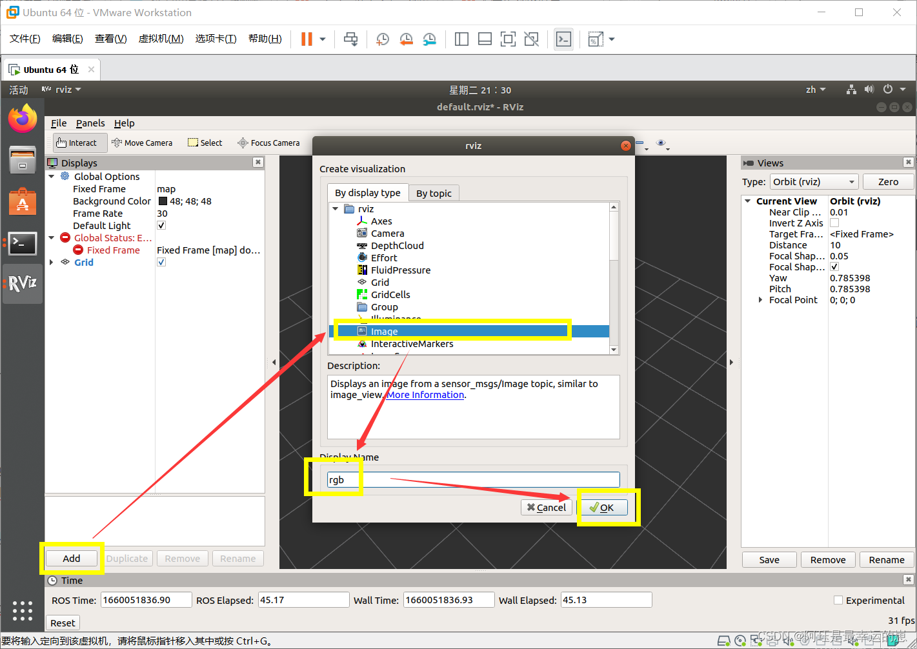Collapse the Global Status tree node

click(x=52, y=237)
